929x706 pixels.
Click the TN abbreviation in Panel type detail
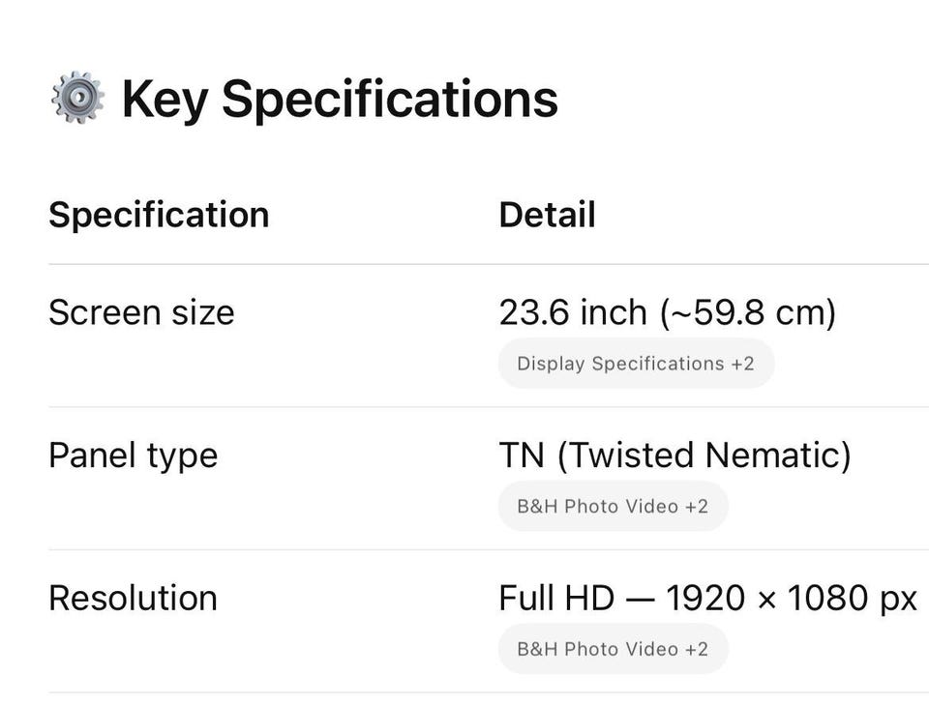(x=522, y=455)
